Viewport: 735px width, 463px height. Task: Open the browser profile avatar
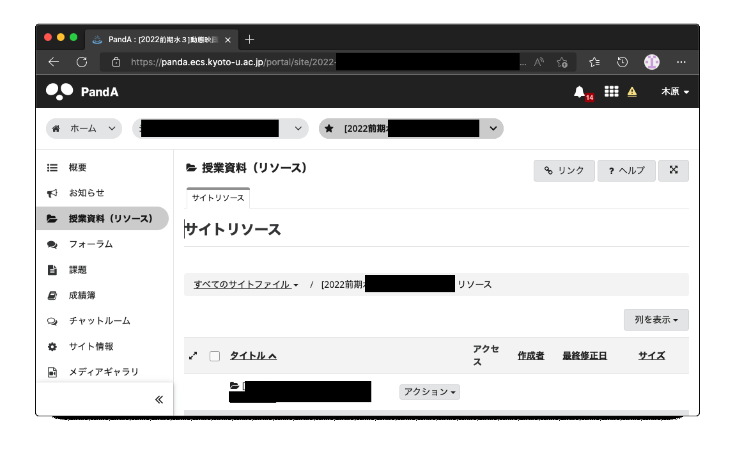pyautogui.click(x=651, y=62)
